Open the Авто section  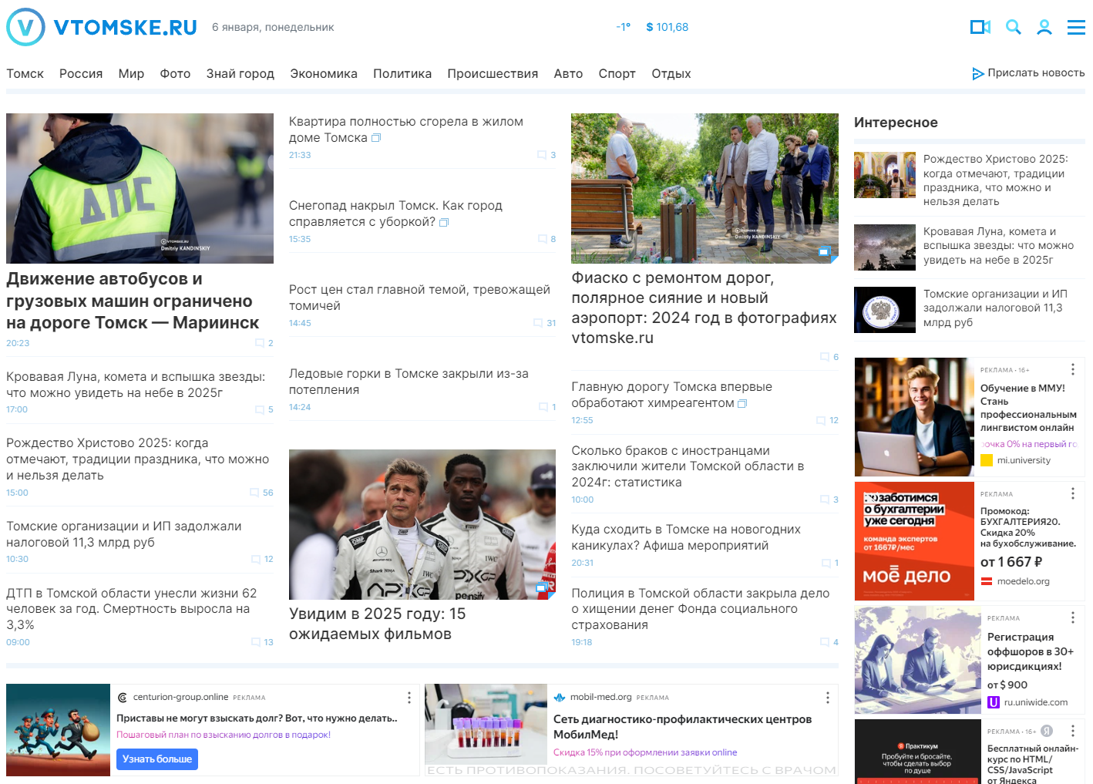(568, 74)
